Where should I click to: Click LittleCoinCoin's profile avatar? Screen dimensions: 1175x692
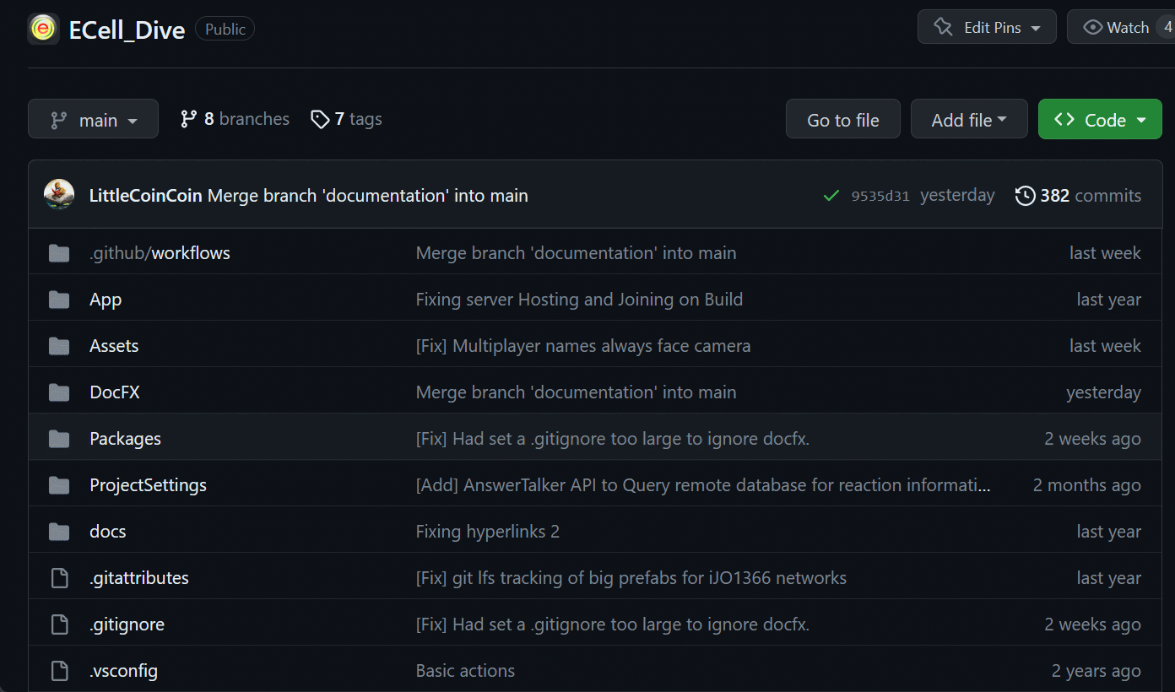click(x=58, y=194)
